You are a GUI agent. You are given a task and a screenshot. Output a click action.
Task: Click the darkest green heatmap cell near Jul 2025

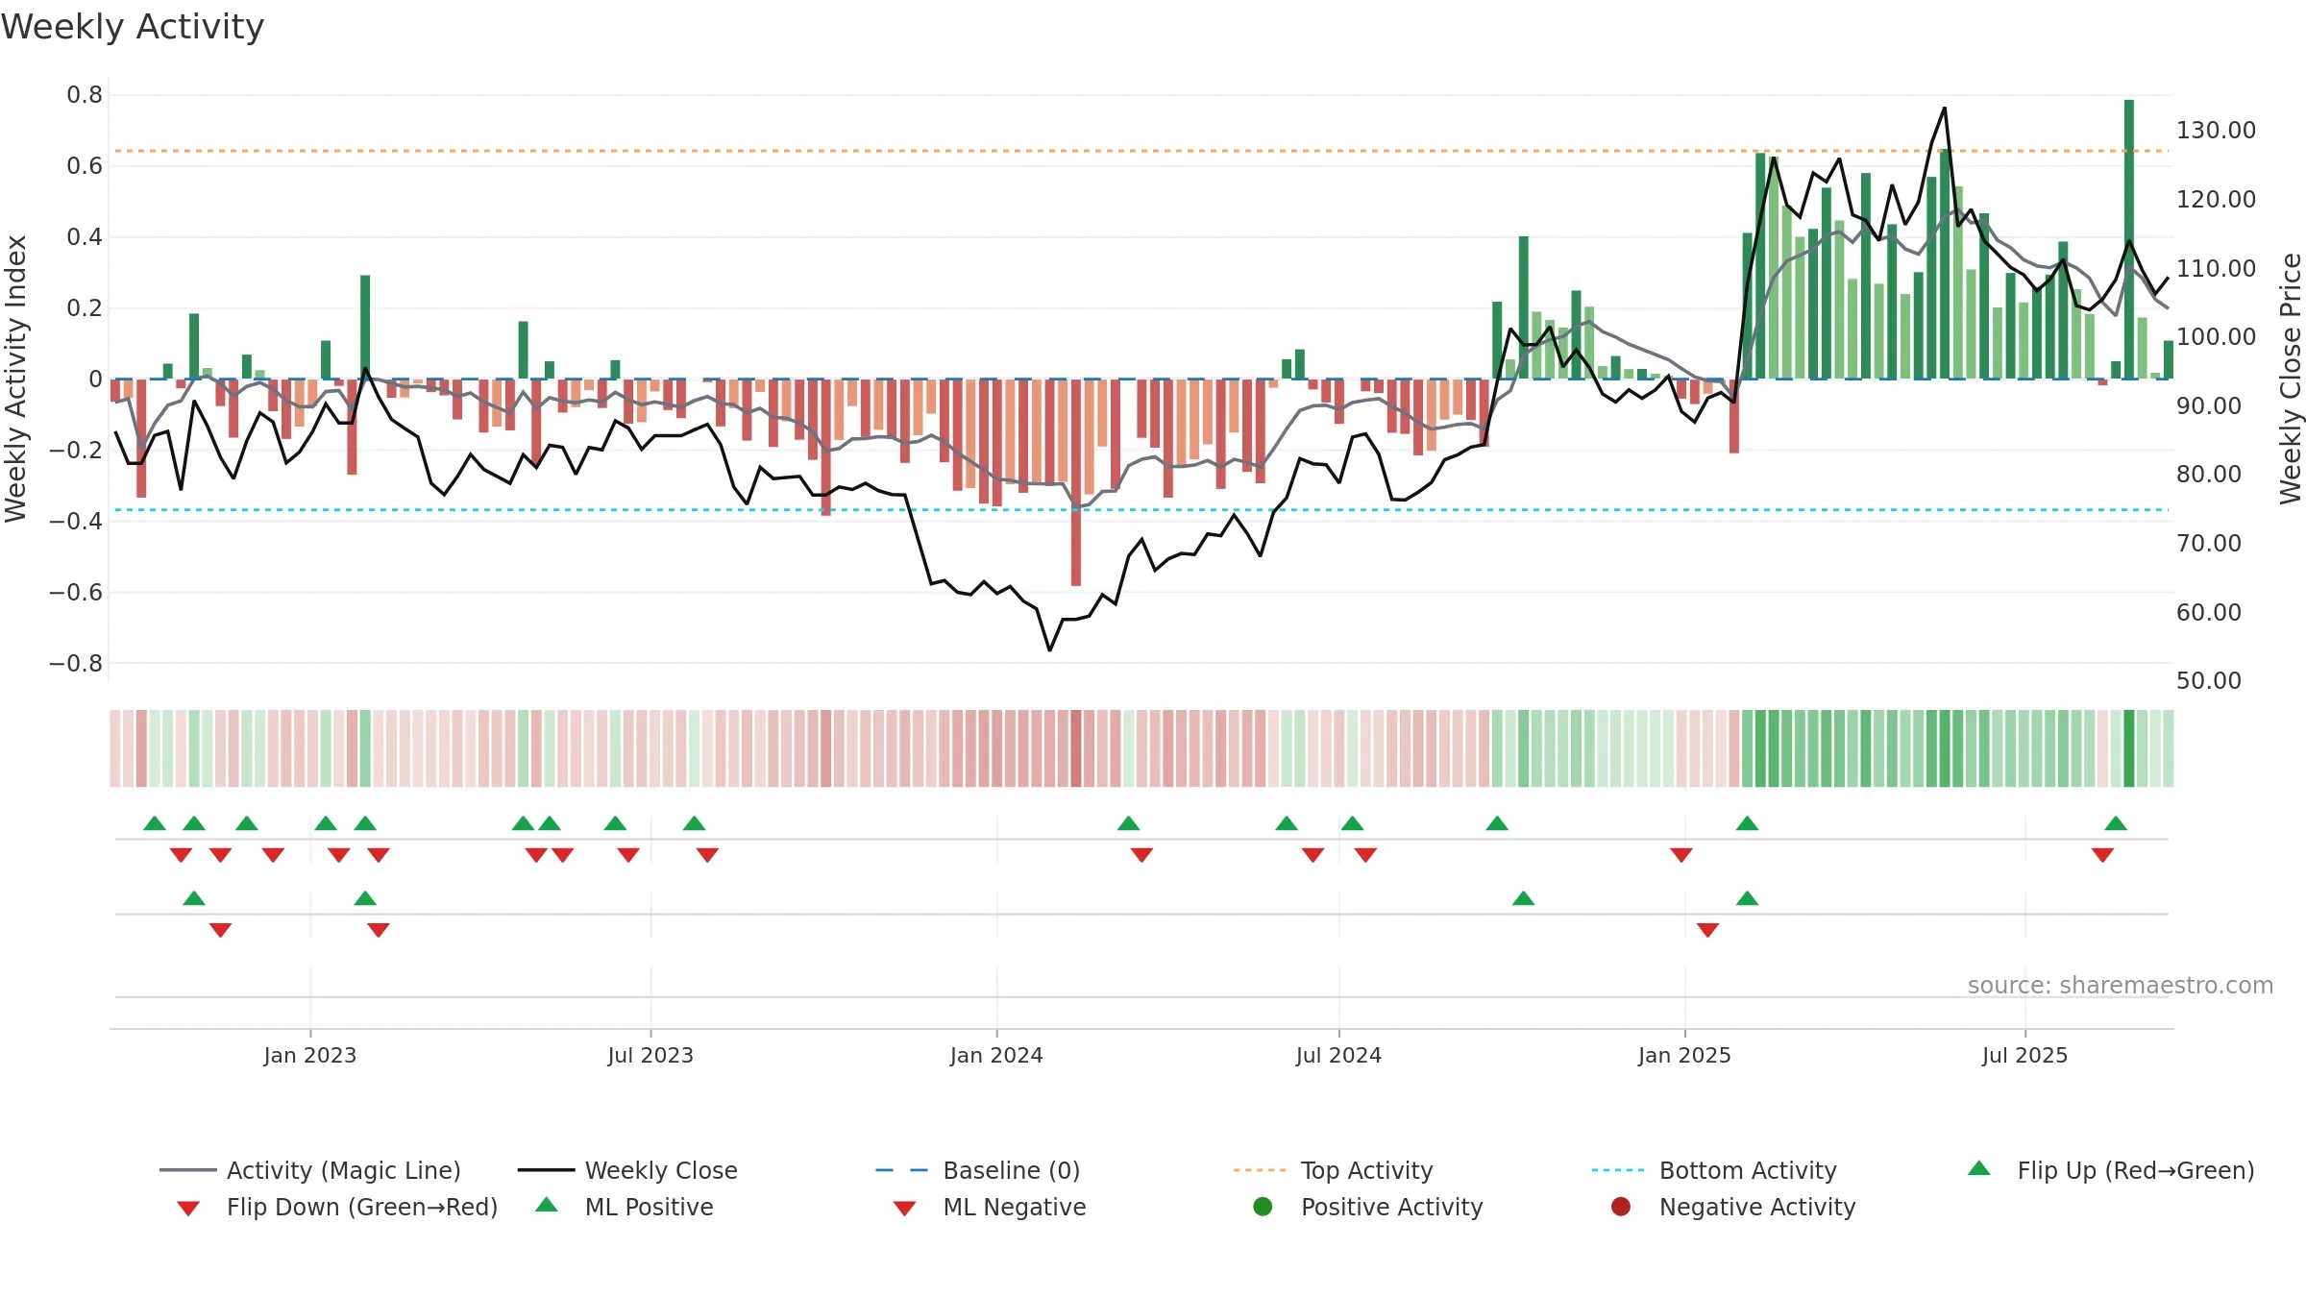pyautogui.click(x=2129, y=748)
